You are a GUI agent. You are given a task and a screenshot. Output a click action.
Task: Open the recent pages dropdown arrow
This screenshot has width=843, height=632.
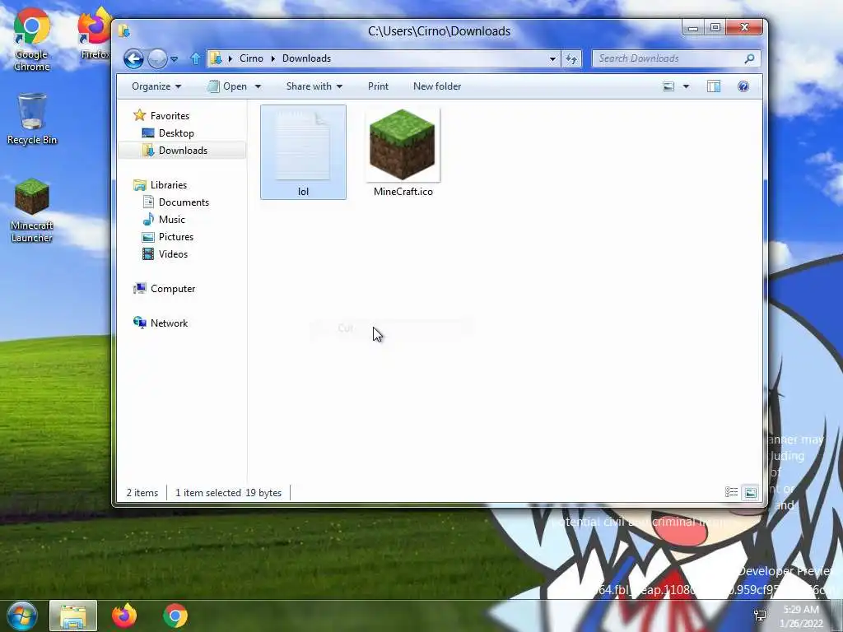(175, 59)
